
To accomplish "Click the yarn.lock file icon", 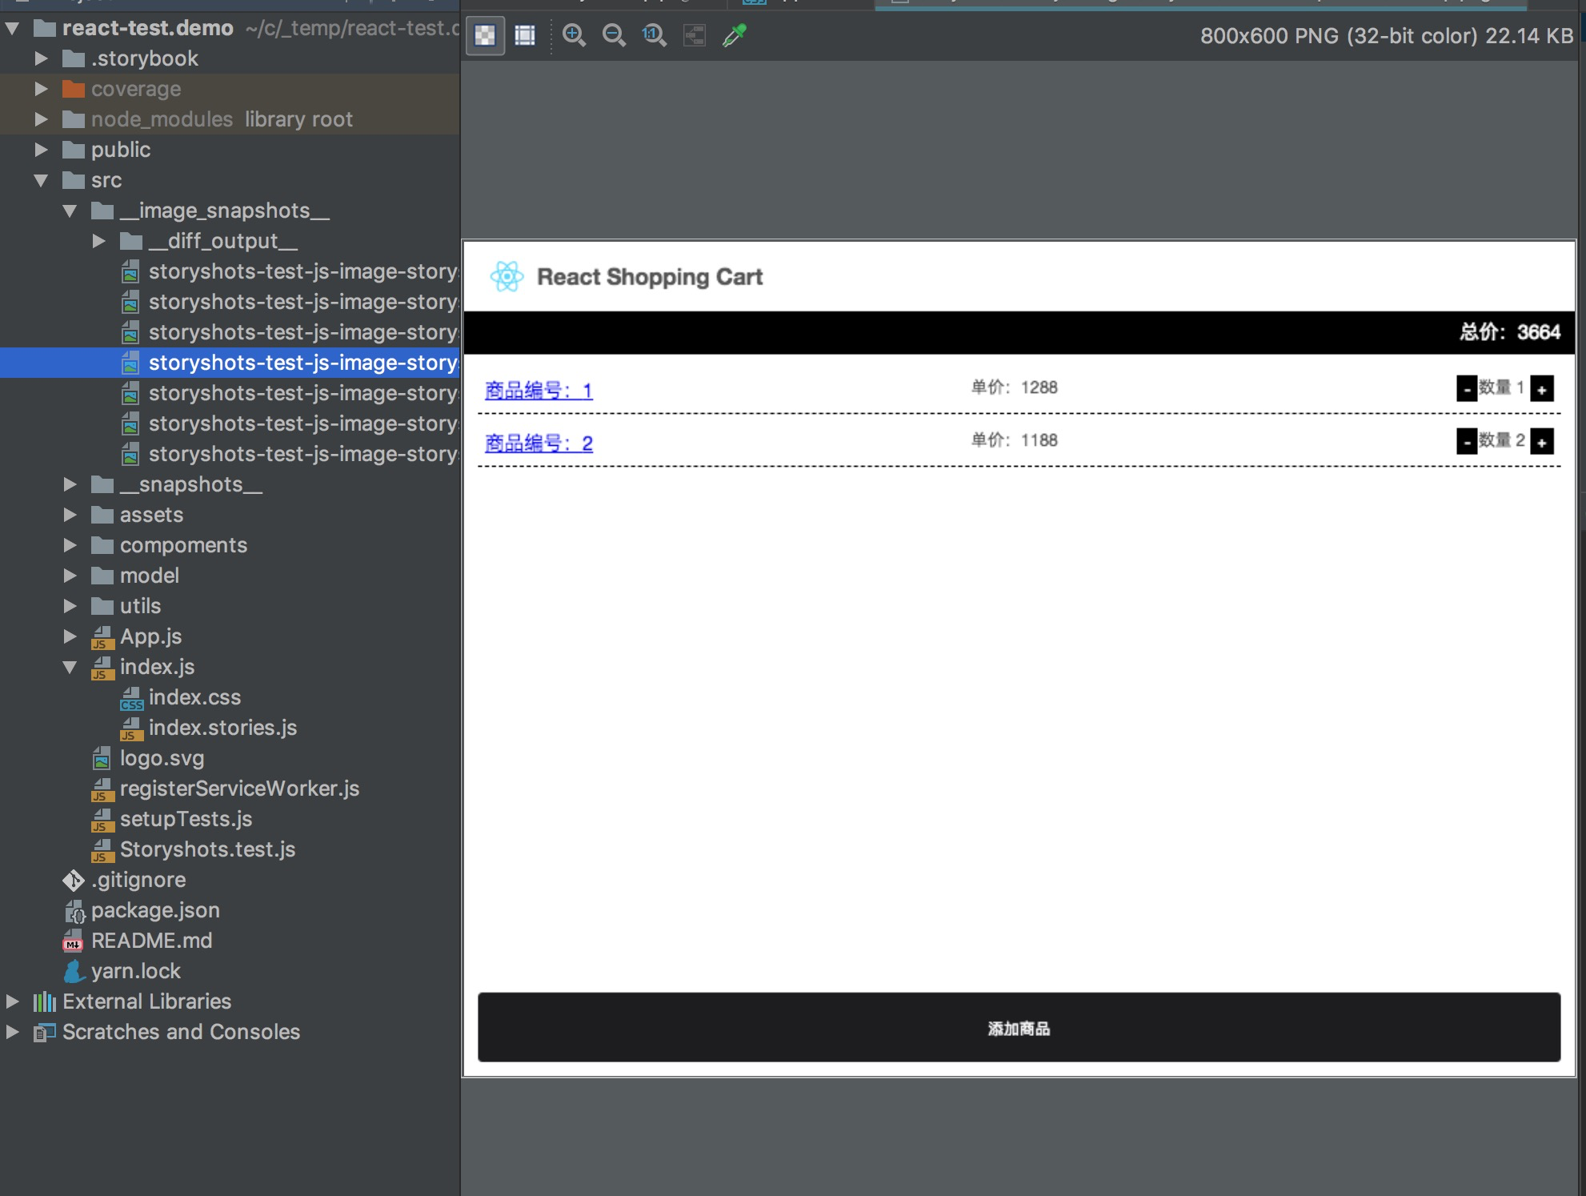I will (x=74, y=971).
